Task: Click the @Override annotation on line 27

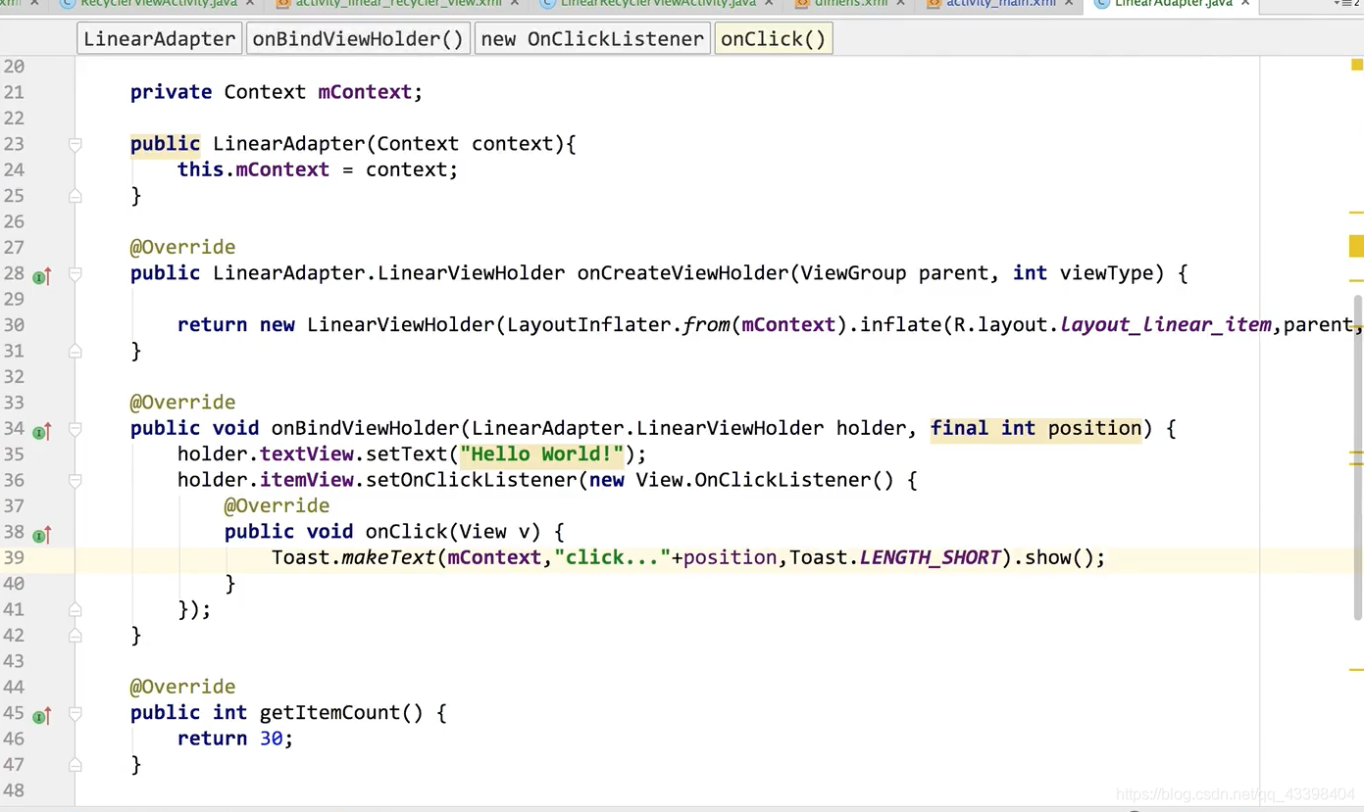Action: pyautogui.click(x=182, y=247)
